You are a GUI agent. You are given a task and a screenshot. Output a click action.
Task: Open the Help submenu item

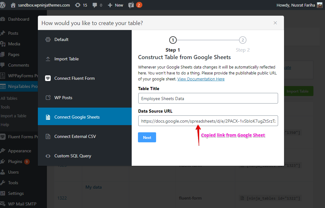coord(5,125)
